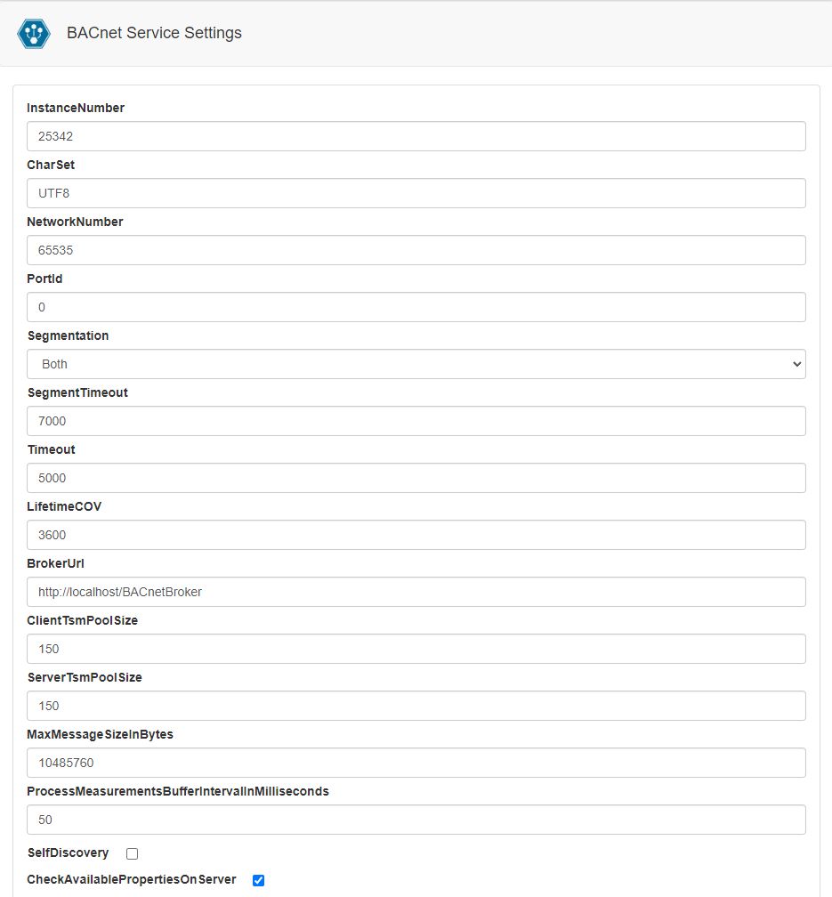Image resolution: width=832 pixels, height=897 pixels.
Task: Disable CheckAvailablePropertiesOnServer checkbox
Action: (x=258, y=880)
